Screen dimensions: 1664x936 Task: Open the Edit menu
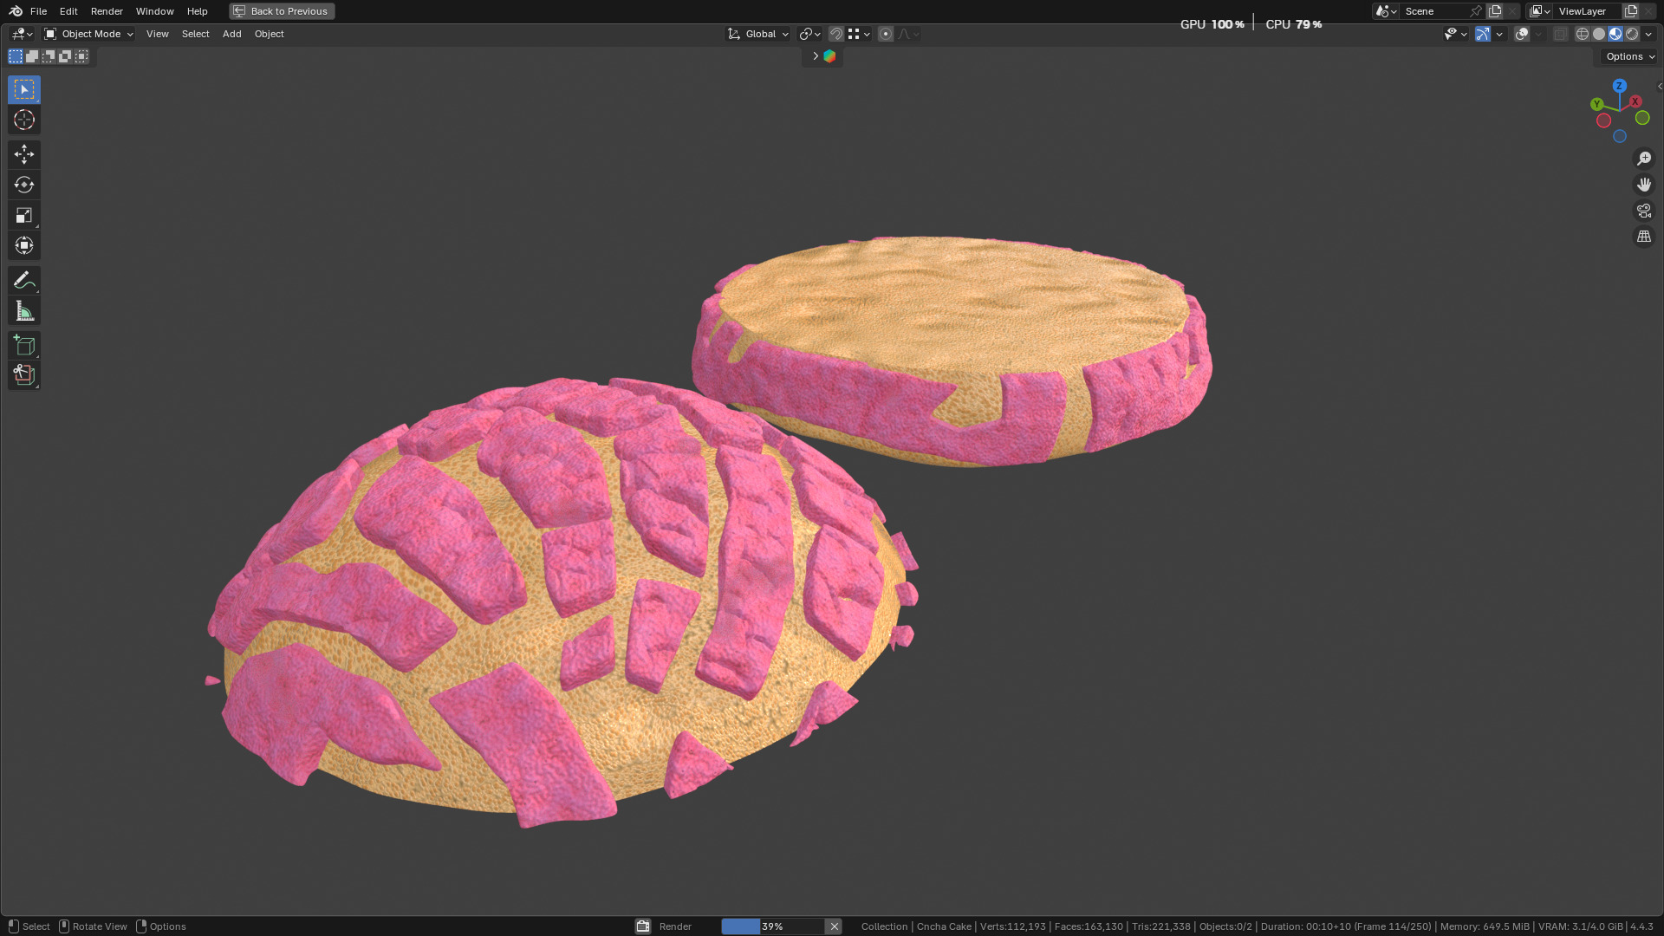coord(68,11)
